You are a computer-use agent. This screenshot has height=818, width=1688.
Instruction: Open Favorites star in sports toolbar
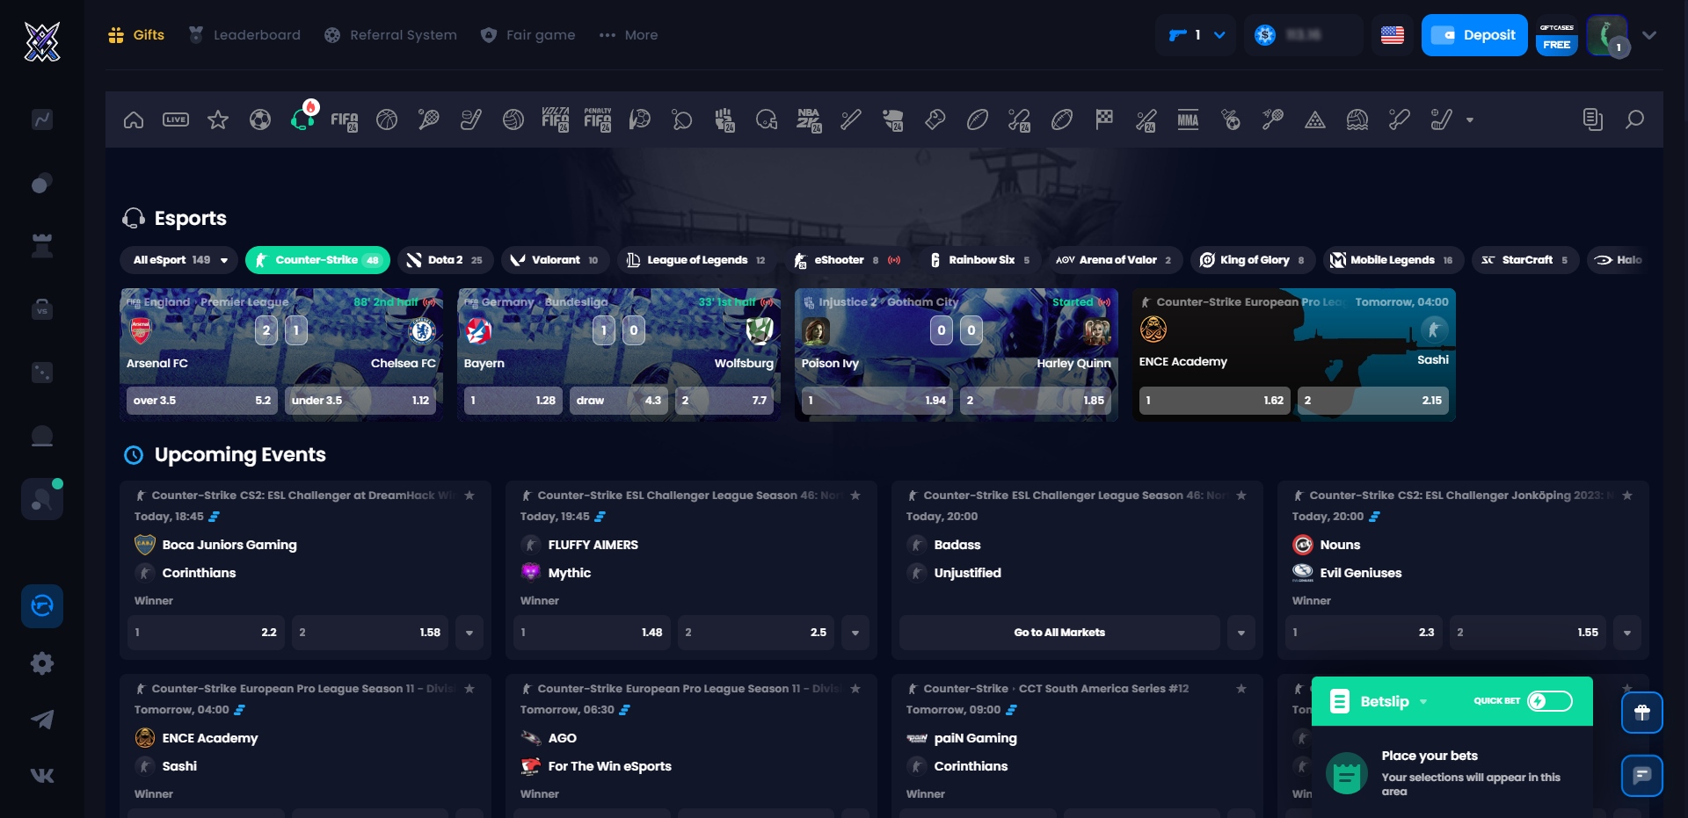(x=218, y=119)
